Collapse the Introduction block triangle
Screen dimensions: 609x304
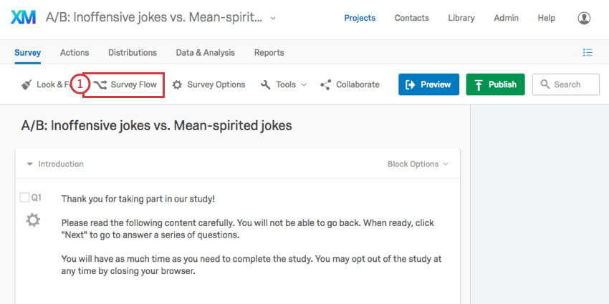pos(29,164)
